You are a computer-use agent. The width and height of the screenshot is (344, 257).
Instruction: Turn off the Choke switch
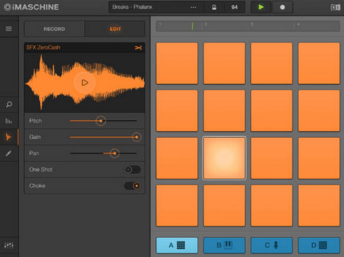[132, 186]
